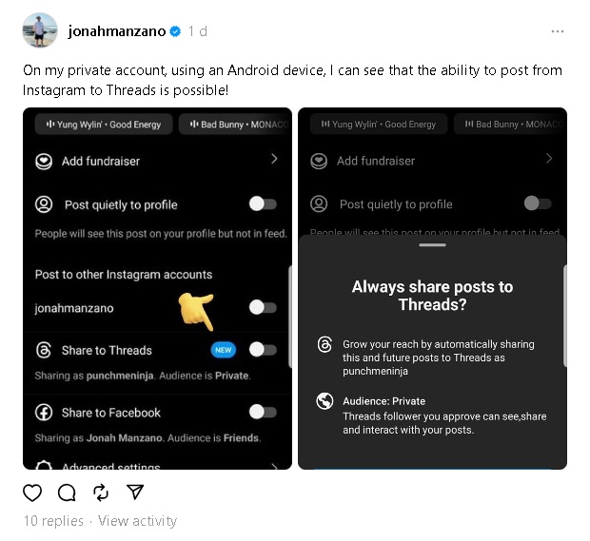Screen dimensions: 590x541
Task: Click the blue verified badge
Action: tap(175, 31)
